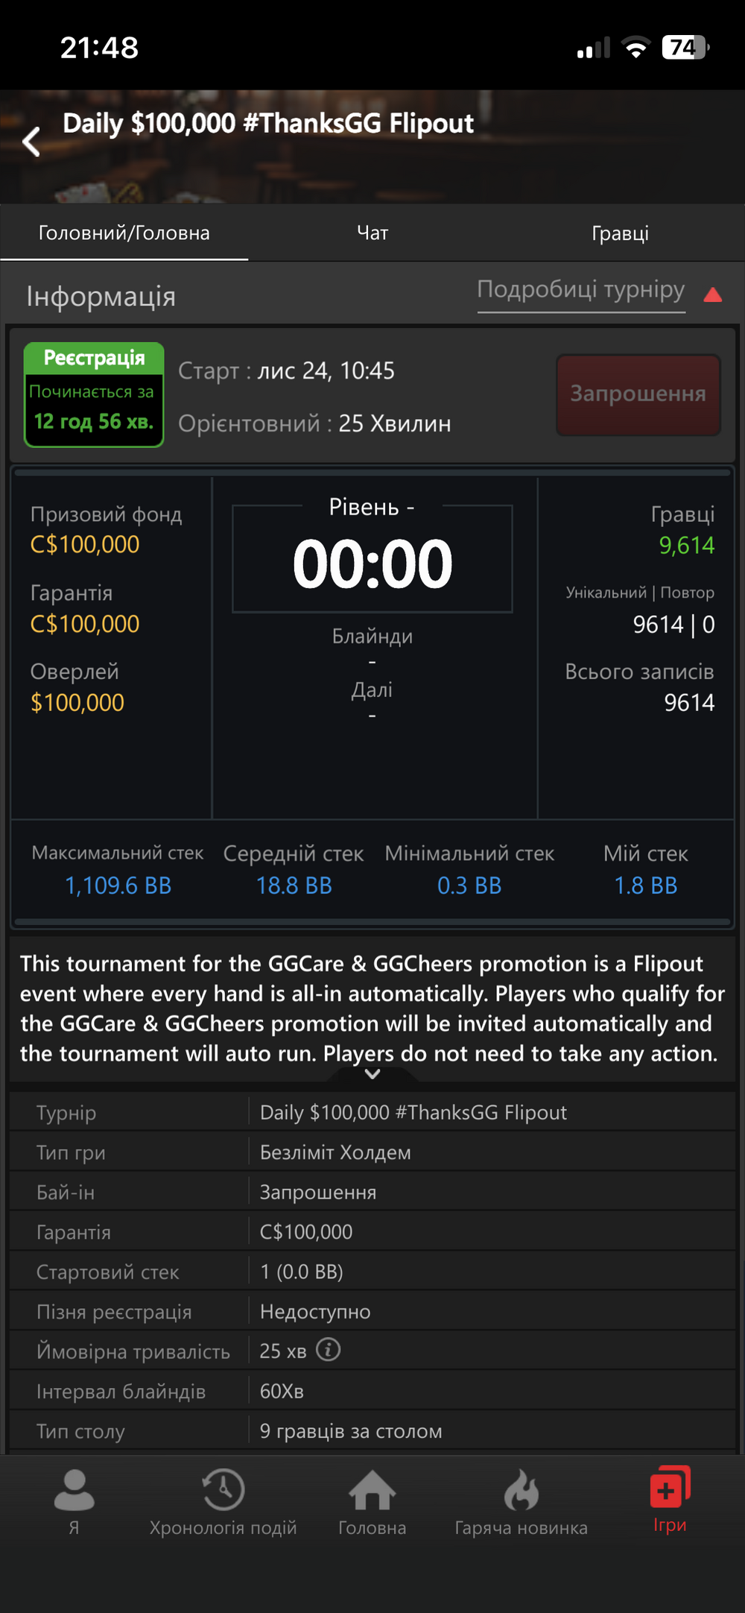The width and height of the screenshot is (745, 1613).
Task: Open Хронологія подій history icon
Action: point(223,1491)
